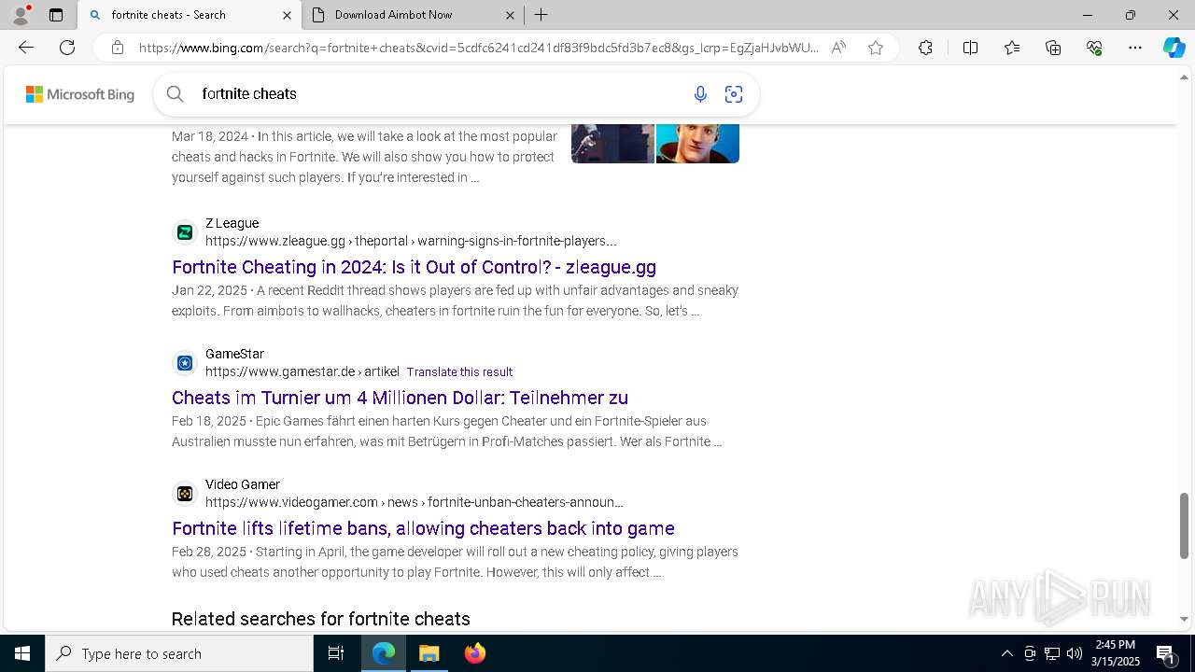Switch to the Download Aimbot Now tab
1195x672 pixels.
click(x=414, y=15)
